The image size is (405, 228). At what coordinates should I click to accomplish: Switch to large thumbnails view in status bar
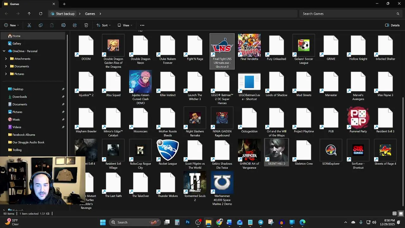coord(401,214)
